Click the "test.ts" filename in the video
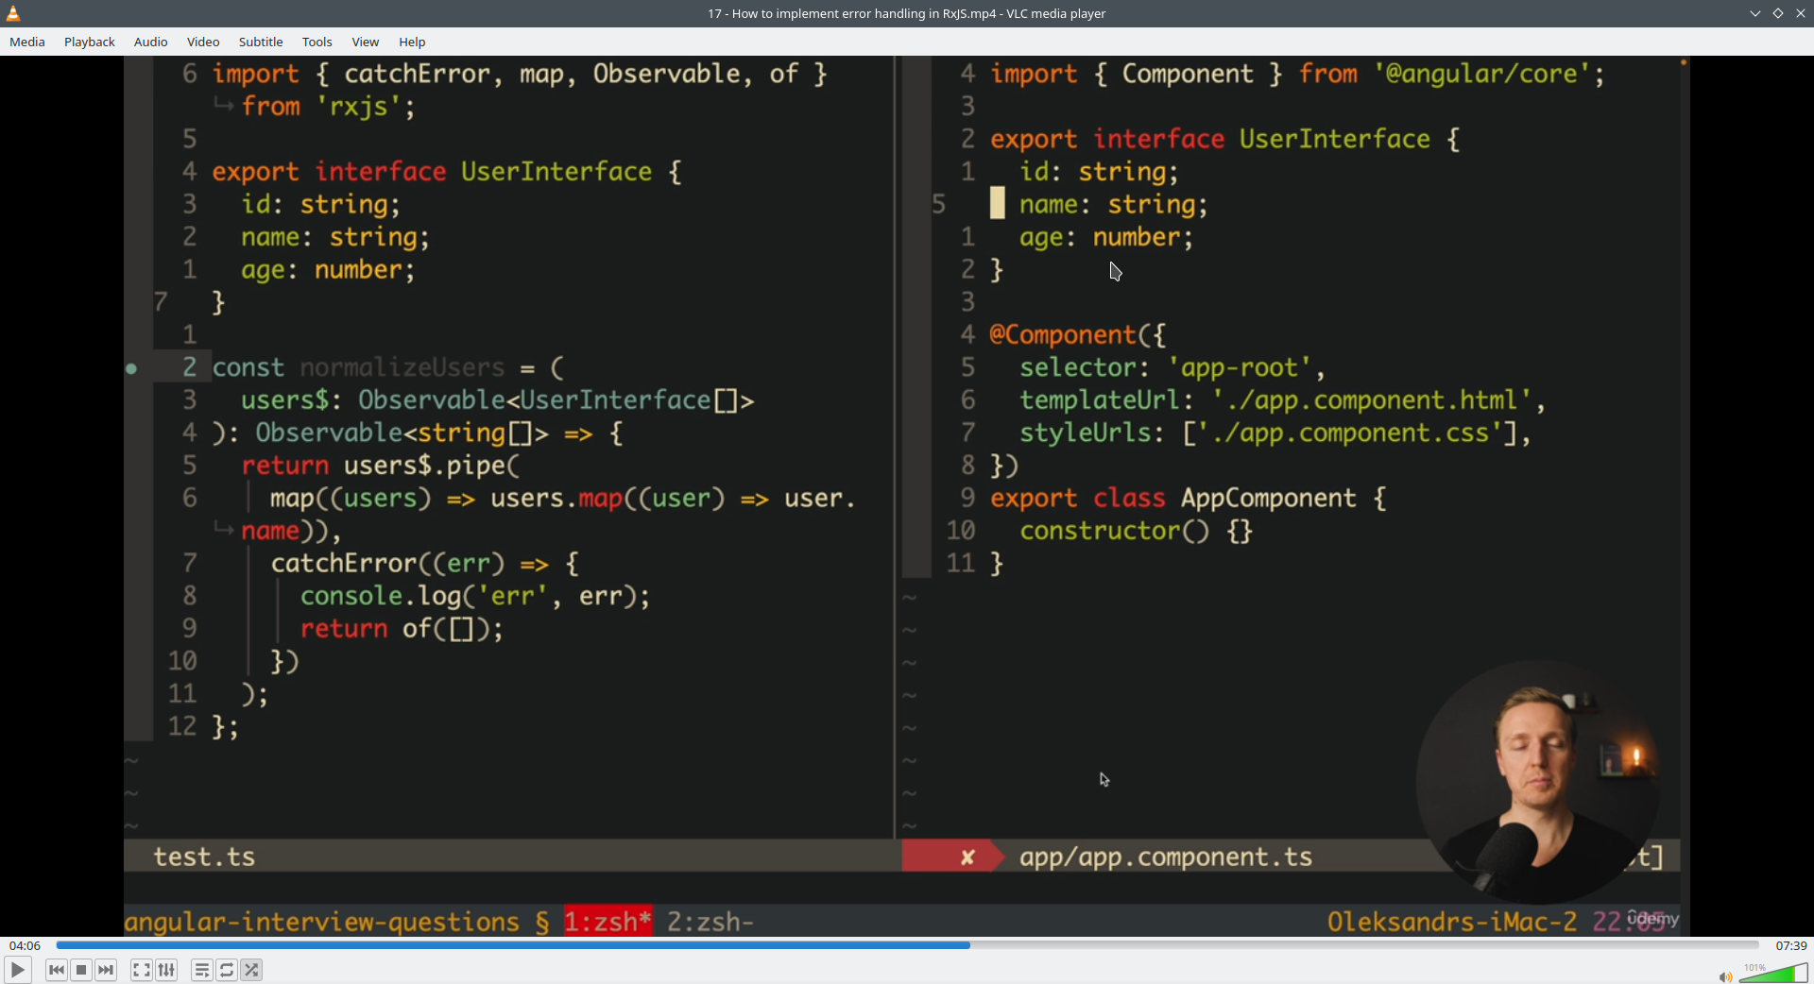The width and height of the screenshot is (1814, 984). coord(204,857)
